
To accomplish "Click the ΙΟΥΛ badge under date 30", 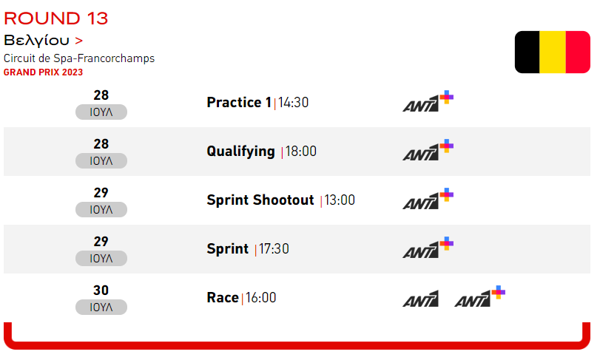I will 101,308.
